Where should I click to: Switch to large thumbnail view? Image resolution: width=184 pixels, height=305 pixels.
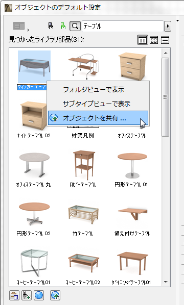[x=142, y=40]
